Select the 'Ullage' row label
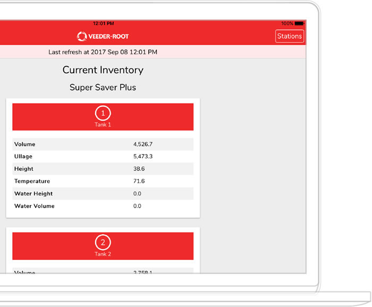Viewport: 372px width, 307px height. pos(23,157)
